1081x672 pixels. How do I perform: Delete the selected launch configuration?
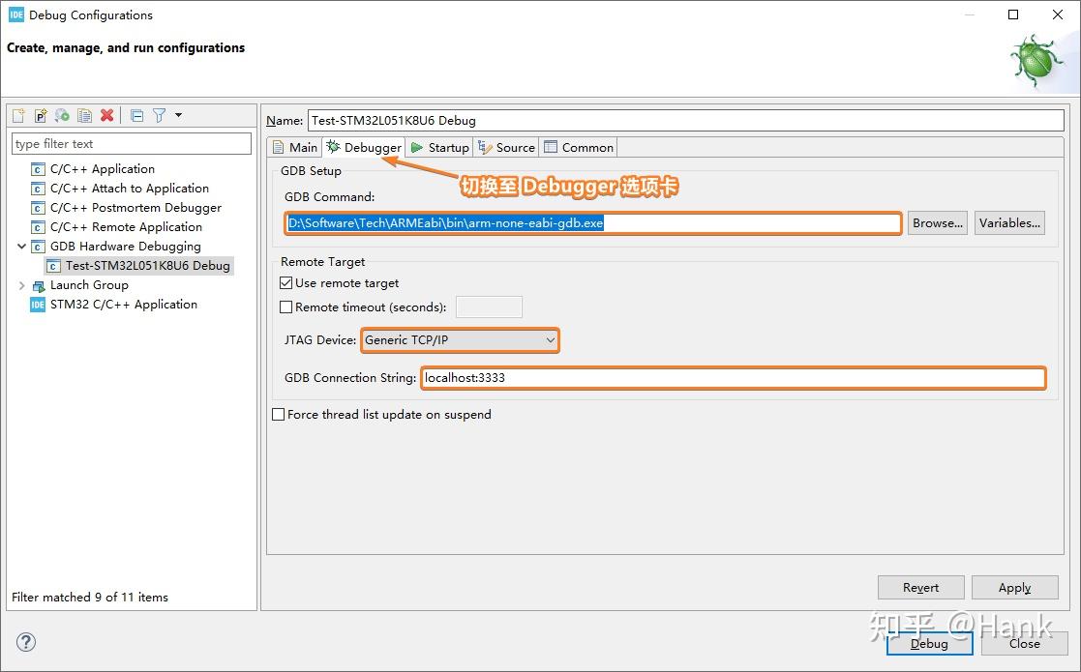point(107,116)
